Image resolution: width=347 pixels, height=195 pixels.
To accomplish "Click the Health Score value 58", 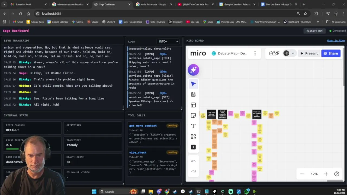I will (x=68, y=162).
